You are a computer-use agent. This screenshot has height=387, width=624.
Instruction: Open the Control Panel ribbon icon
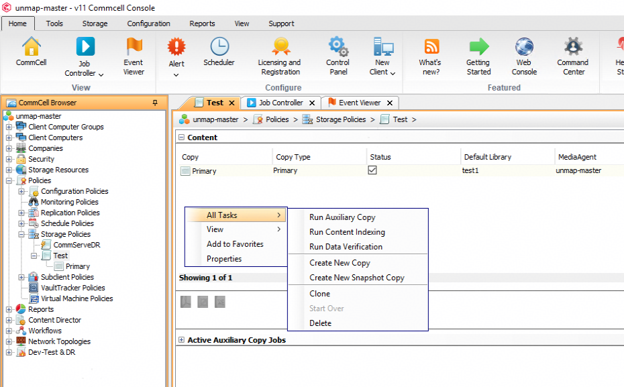(338, 46)
